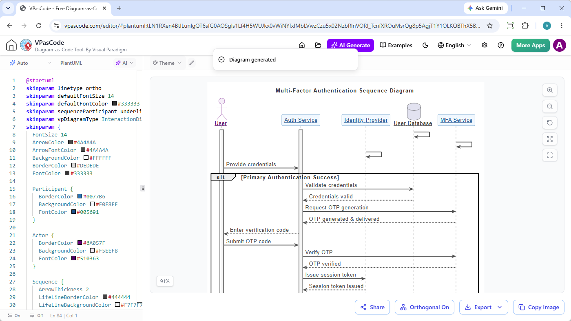Click the editor panel drag handle
This screenshot has height=321, width=571.
[143, 188]
